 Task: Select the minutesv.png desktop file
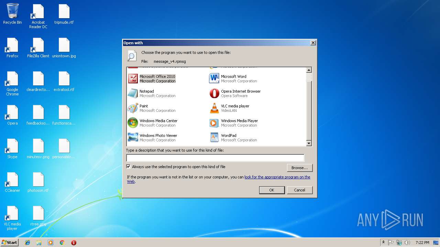[x=38, y=149]
